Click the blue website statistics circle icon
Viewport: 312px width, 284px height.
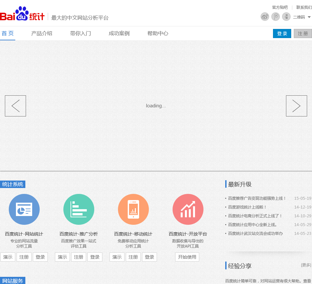(x=24, y=209)
